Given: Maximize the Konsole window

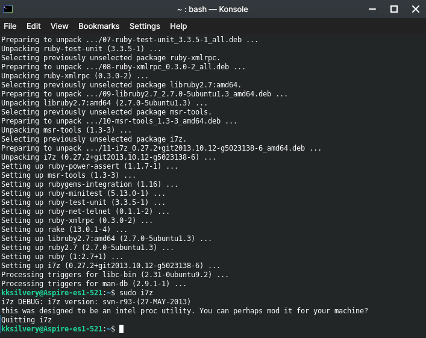Looking at the screenshot, I should [x=394, y=9].
